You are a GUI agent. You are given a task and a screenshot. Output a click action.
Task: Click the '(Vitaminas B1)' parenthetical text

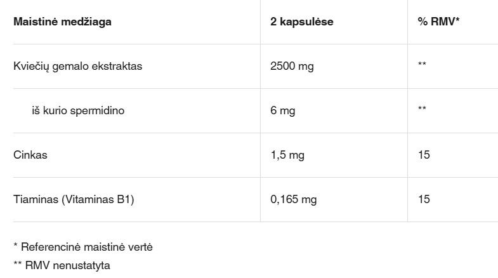99,199
